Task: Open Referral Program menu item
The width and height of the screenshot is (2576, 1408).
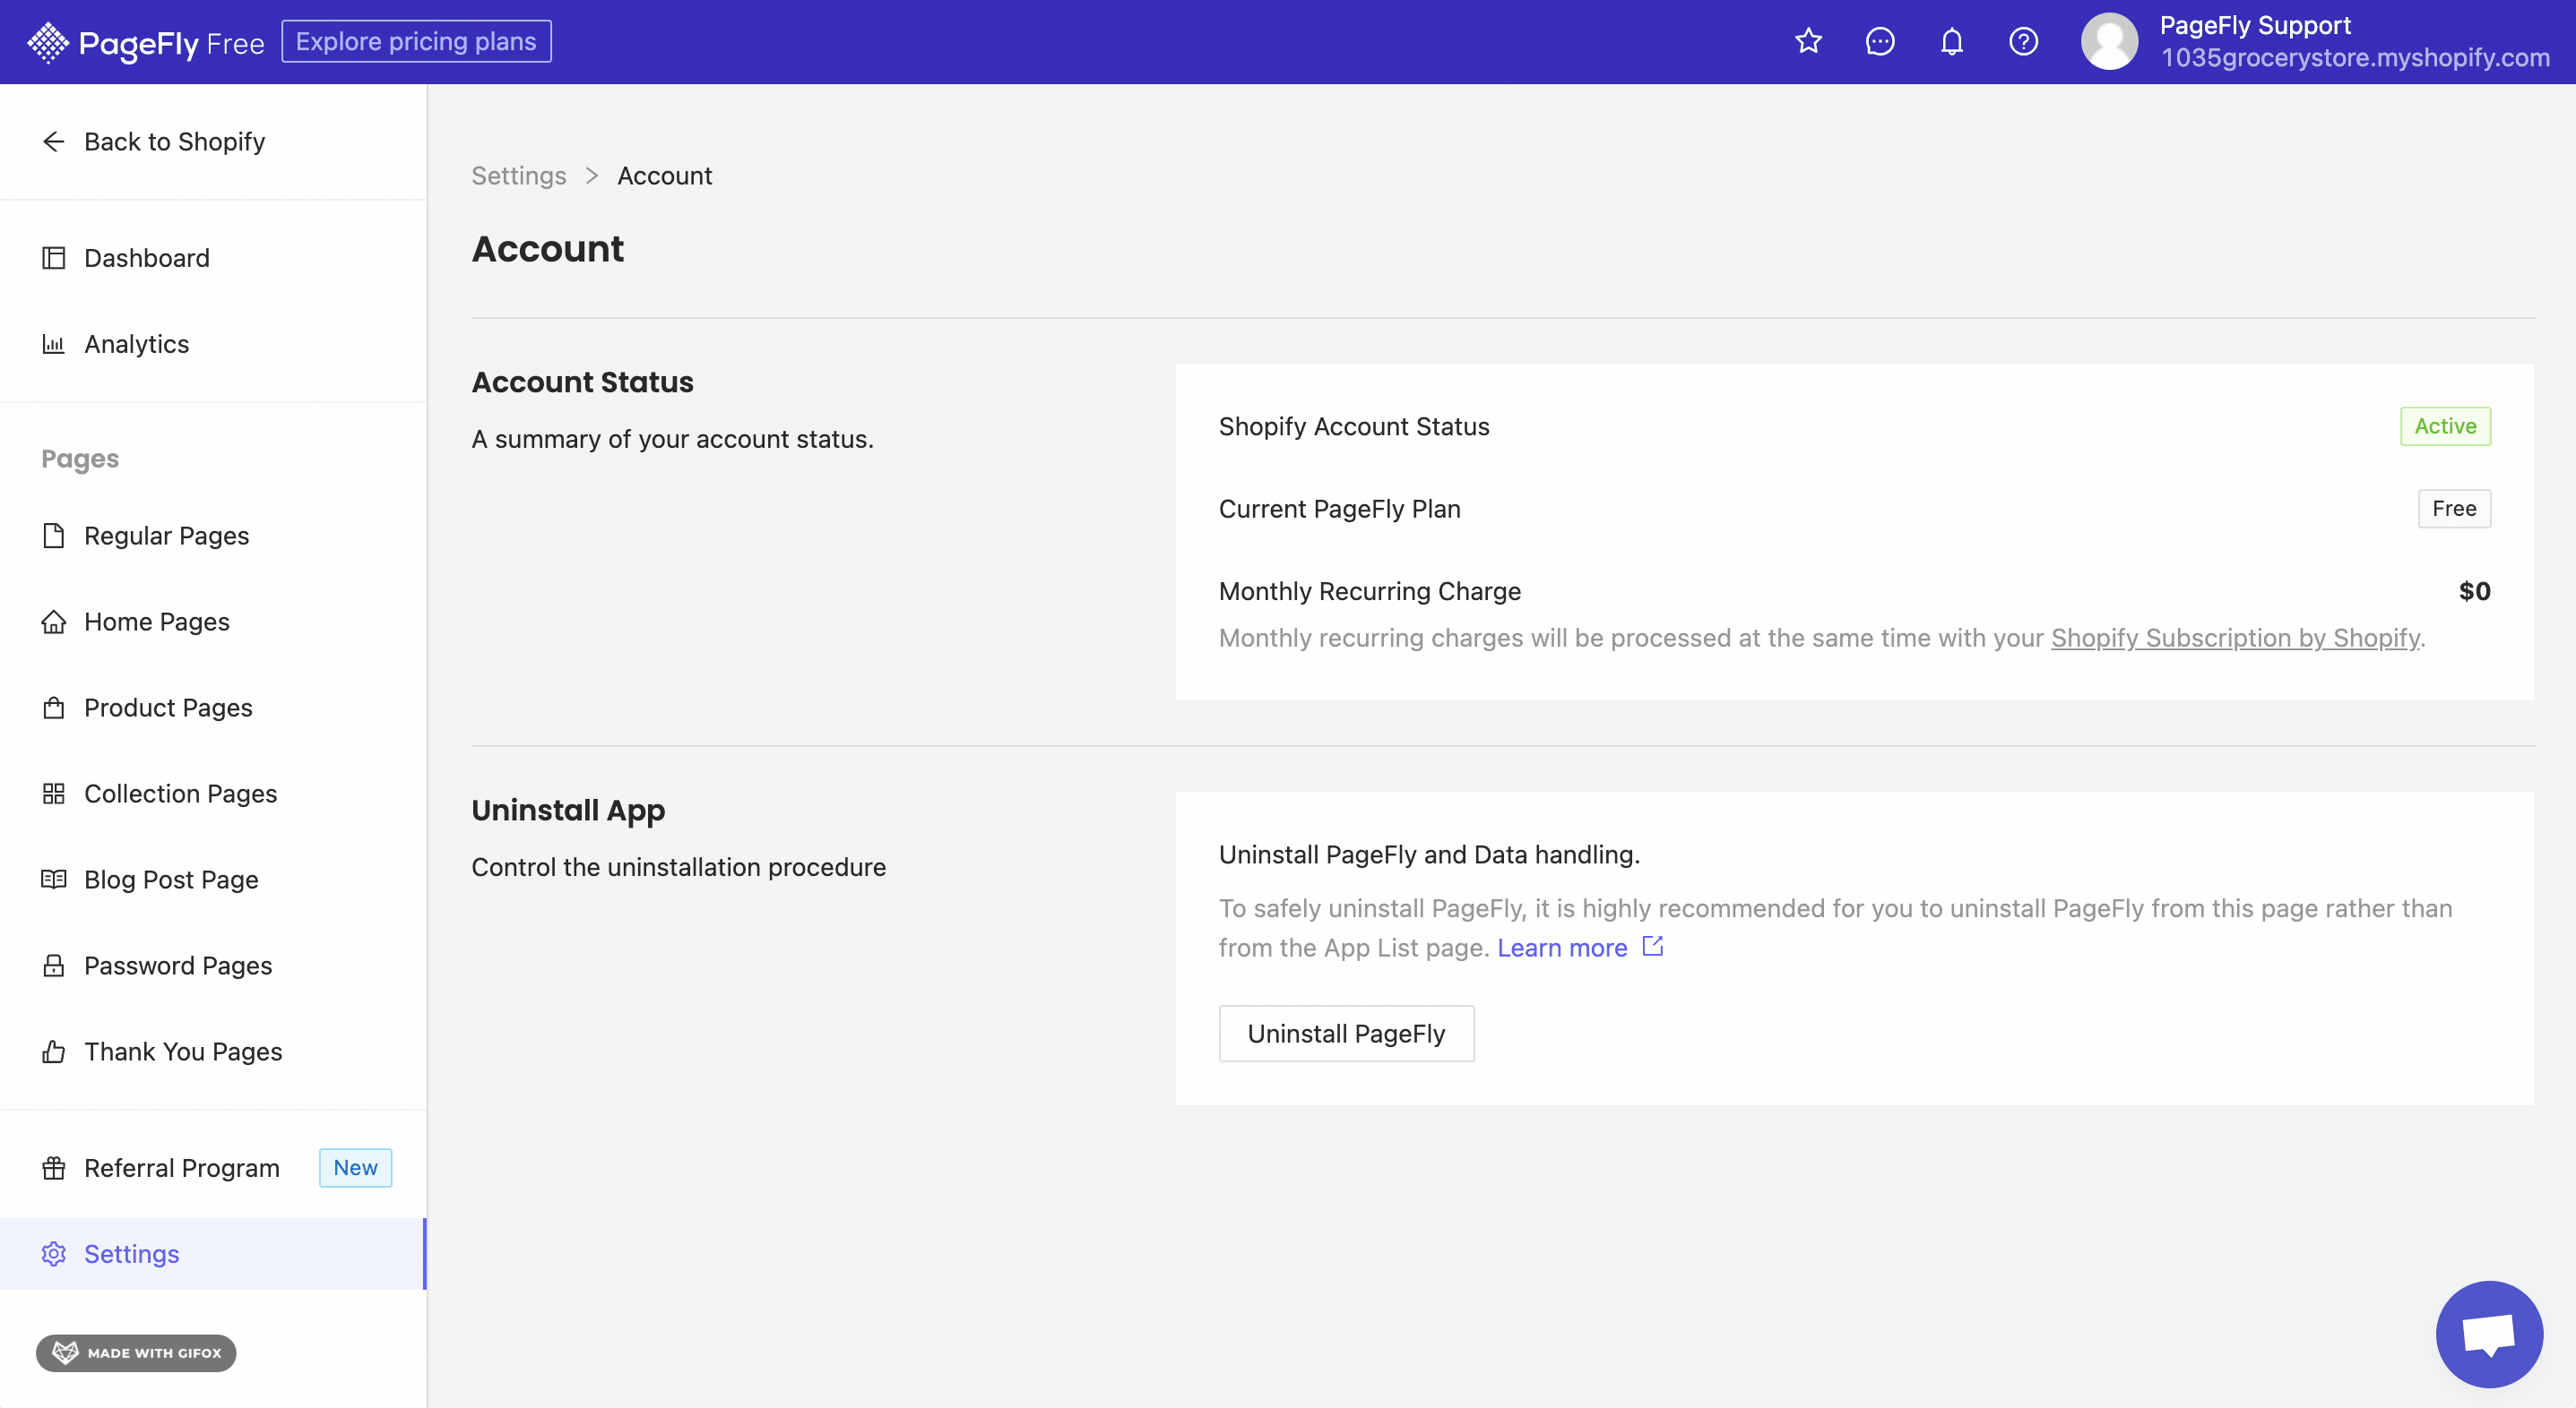Action: pyautogui.click(x=213, y=1167)
